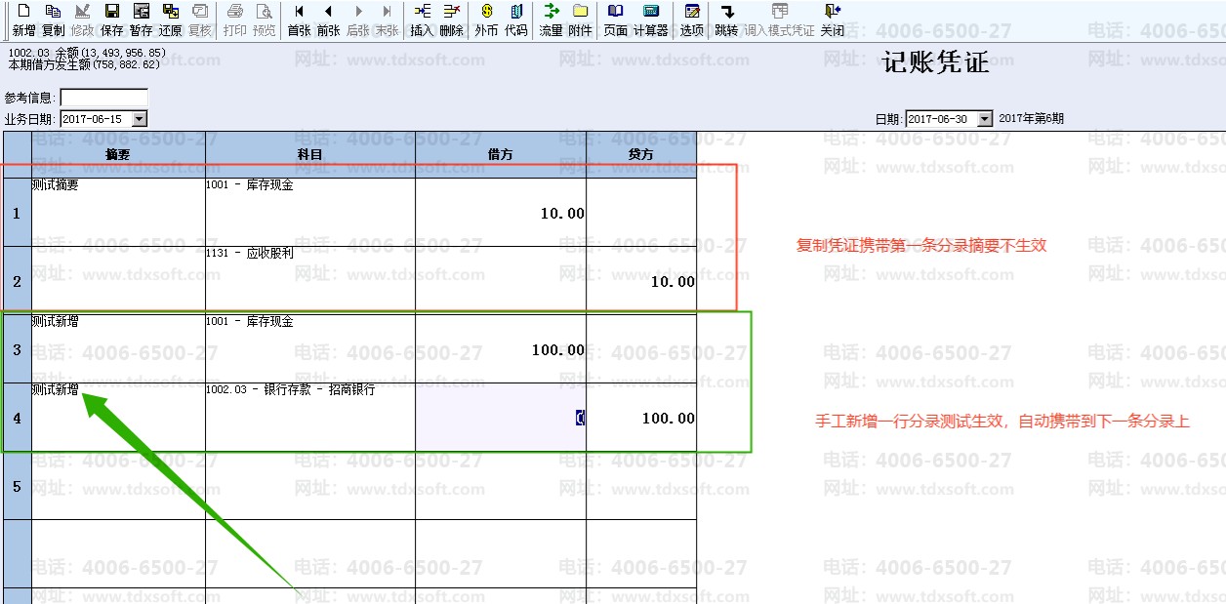Select row number 2 header
Screen dimensions: 1226x604
[x=17, y=281]
